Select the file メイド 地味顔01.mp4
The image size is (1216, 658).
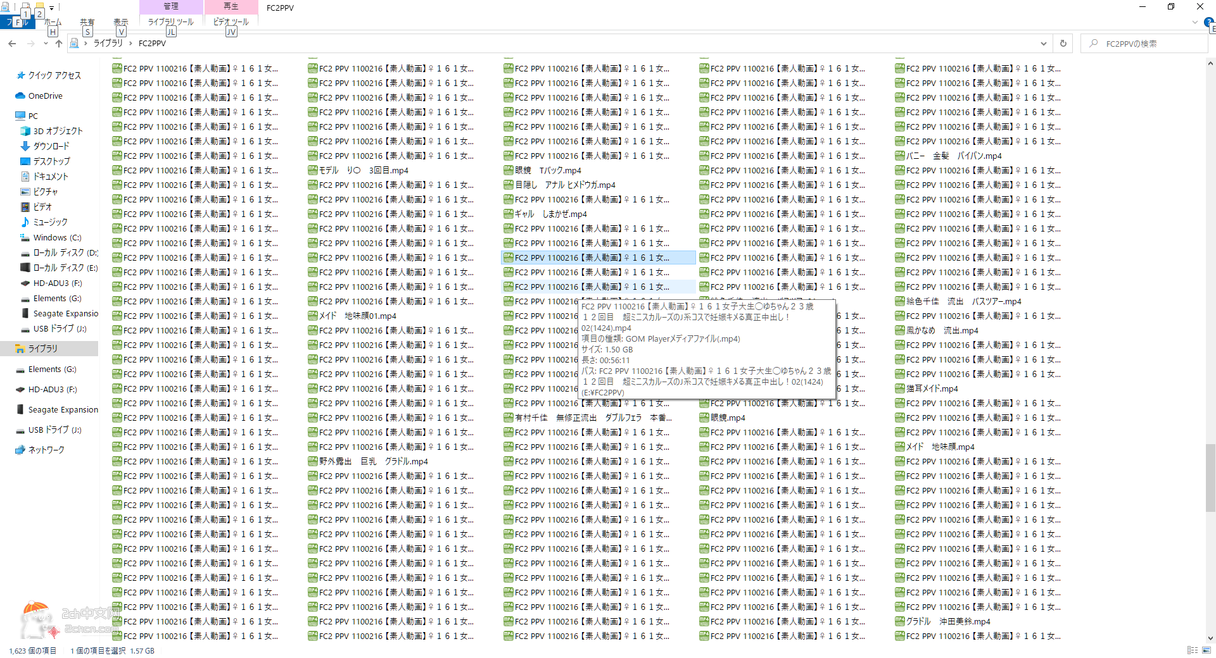coord(352,316)
